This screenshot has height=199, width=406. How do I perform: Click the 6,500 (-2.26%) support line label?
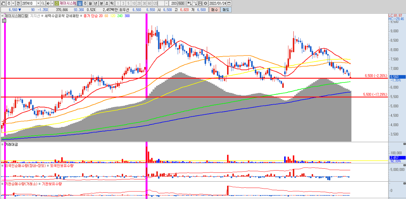point(376,76)
